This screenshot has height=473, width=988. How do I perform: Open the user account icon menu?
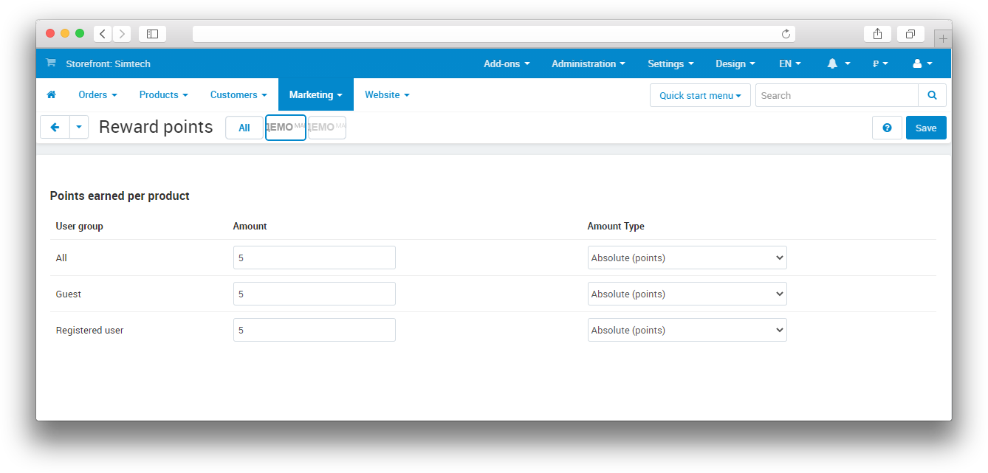click(x=922, y=64)
